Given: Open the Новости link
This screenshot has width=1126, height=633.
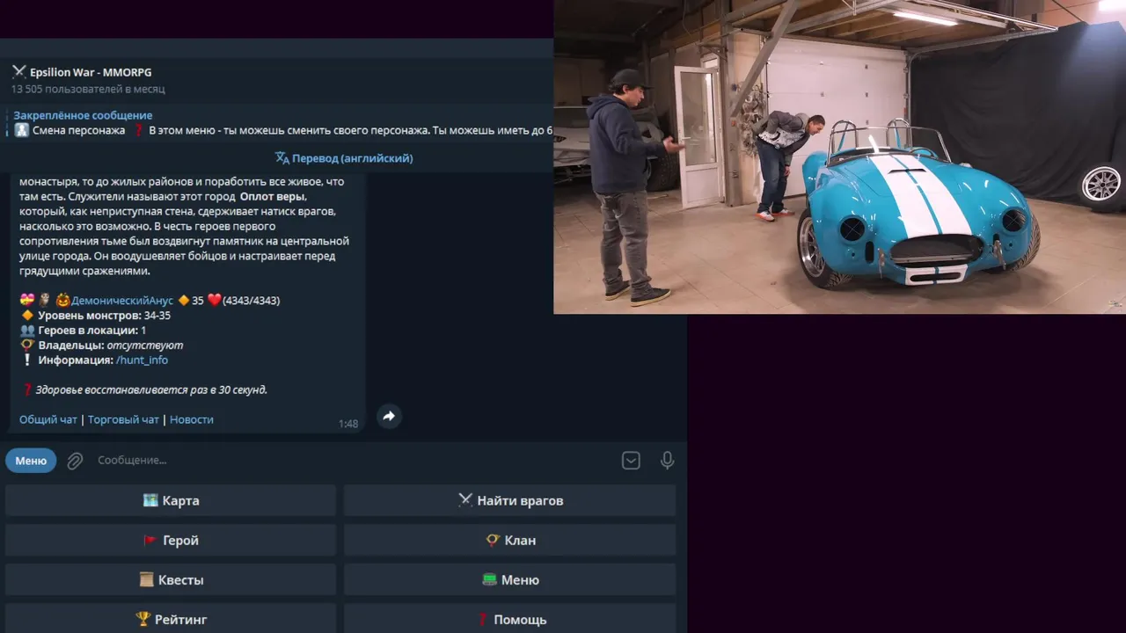Looking at the screenshot, I should coord(192,419).
